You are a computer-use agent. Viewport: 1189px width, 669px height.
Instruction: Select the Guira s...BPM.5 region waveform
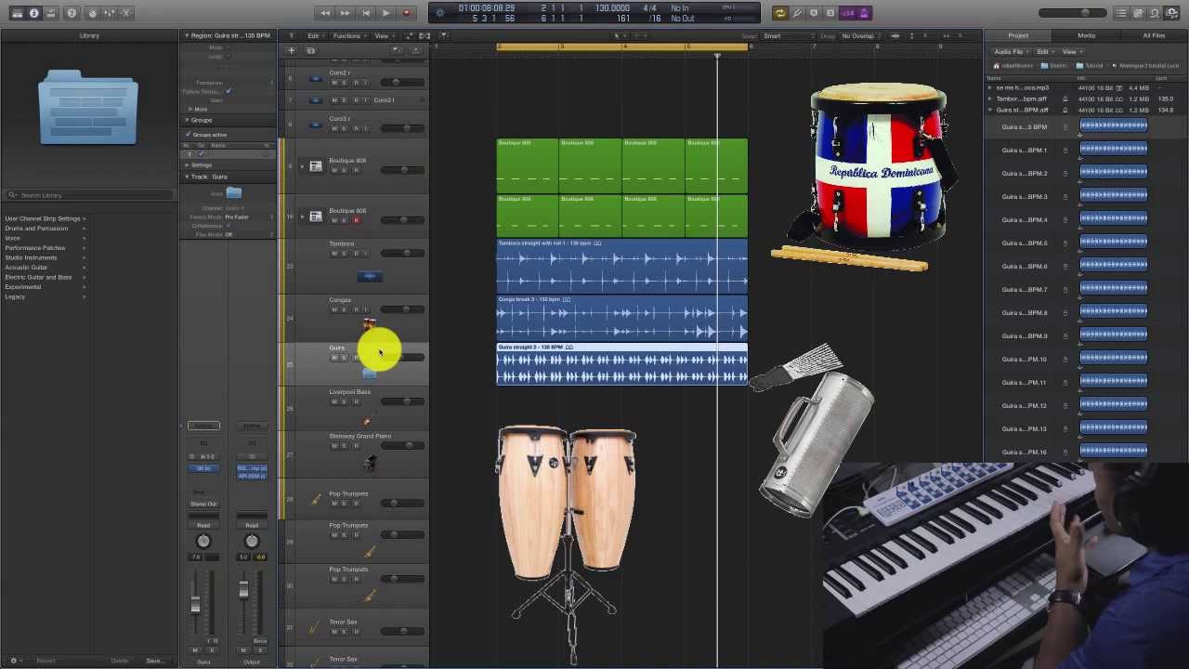(1113, 243)
